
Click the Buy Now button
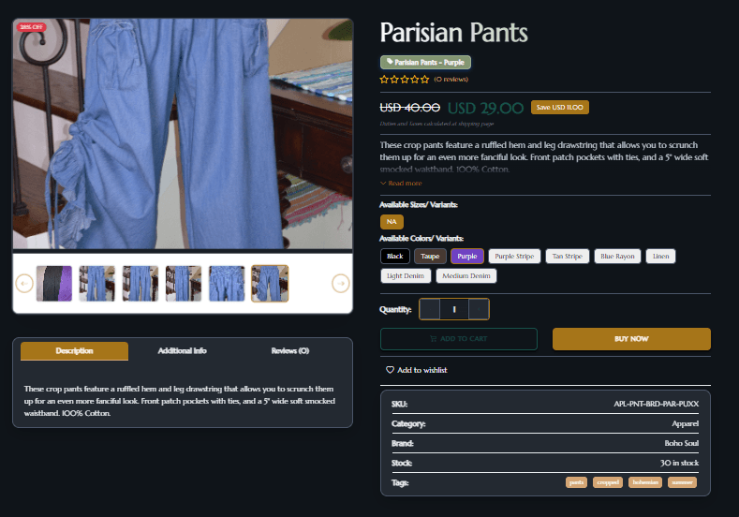tap(631, 339)
